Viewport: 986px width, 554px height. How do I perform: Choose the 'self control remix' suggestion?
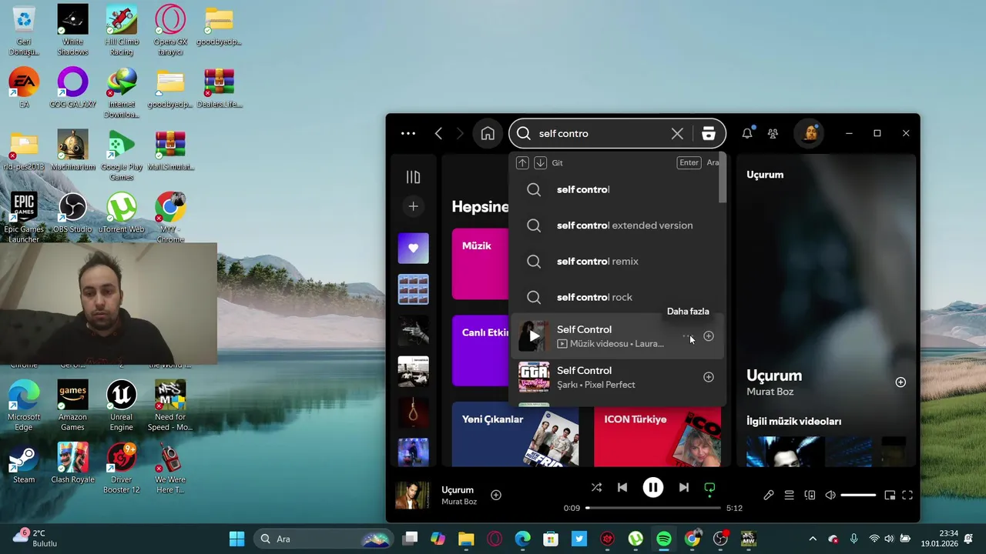(618, 261)
